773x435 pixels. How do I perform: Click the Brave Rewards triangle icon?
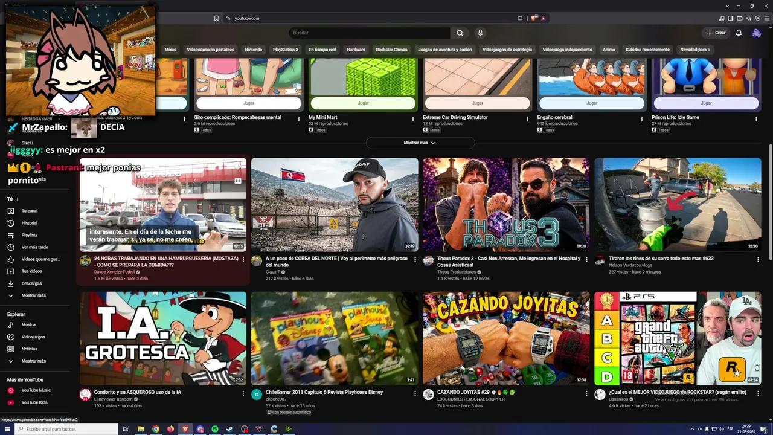pyautogui.click(x=544, y=18)
